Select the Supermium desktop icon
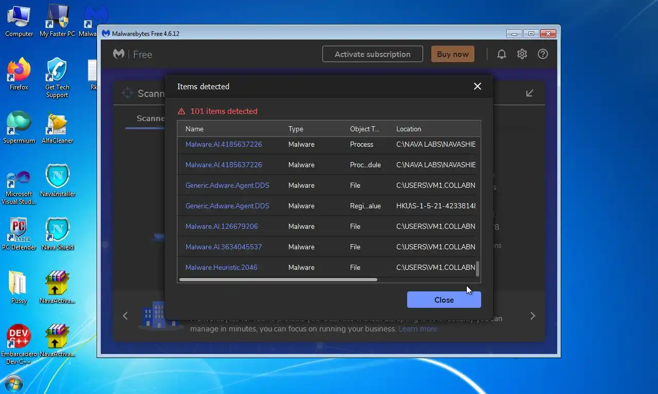The width and height of the screenshot is (658, 394). [x=19, y=127]
